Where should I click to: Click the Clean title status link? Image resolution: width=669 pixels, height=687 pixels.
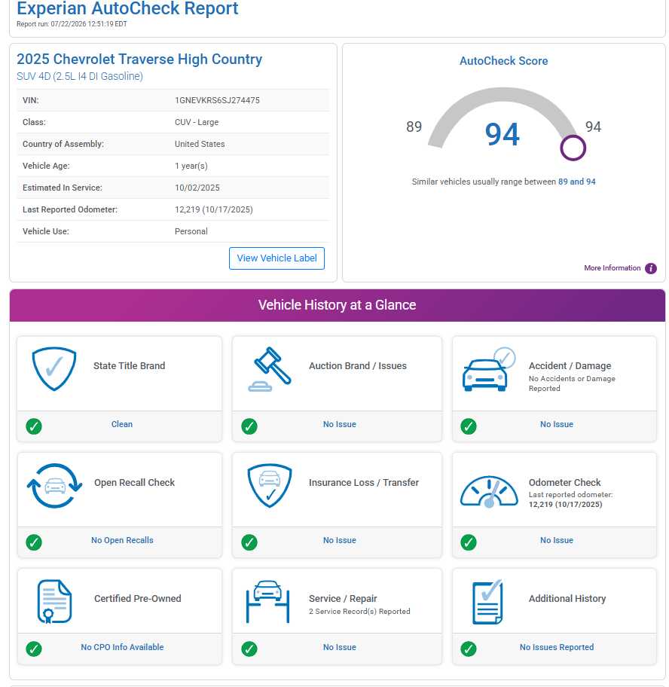122,424
